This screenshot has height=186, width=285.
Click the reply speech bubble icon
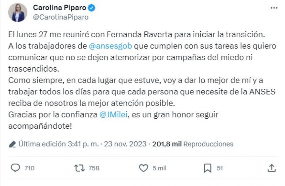pos(16,168)
